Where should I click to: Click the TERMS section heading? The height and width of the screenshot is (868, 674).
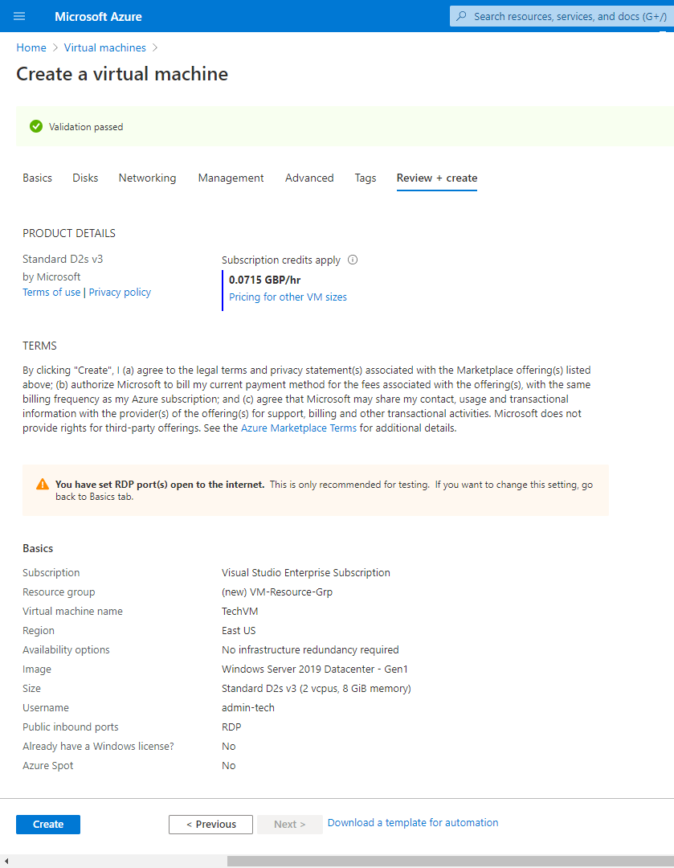point(40,346)
